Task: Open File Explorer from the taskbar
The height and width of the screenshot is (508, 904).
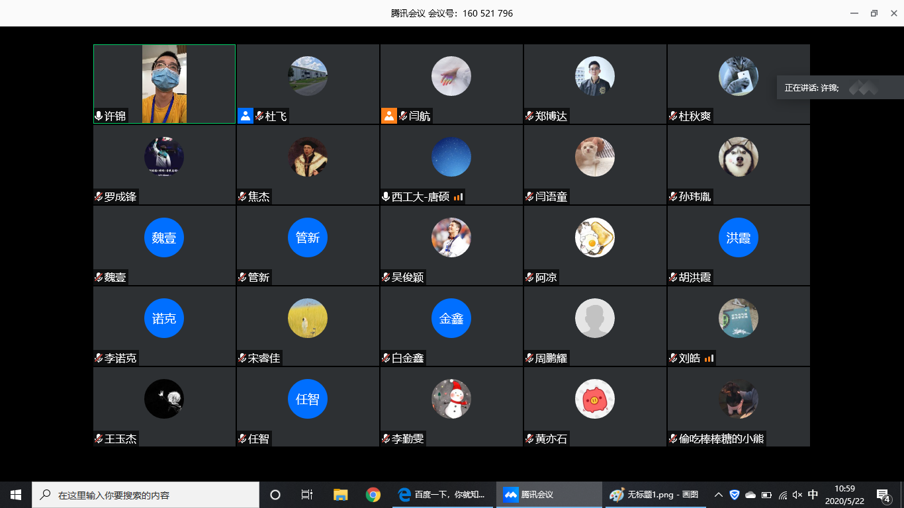Action: pos(341,495)
